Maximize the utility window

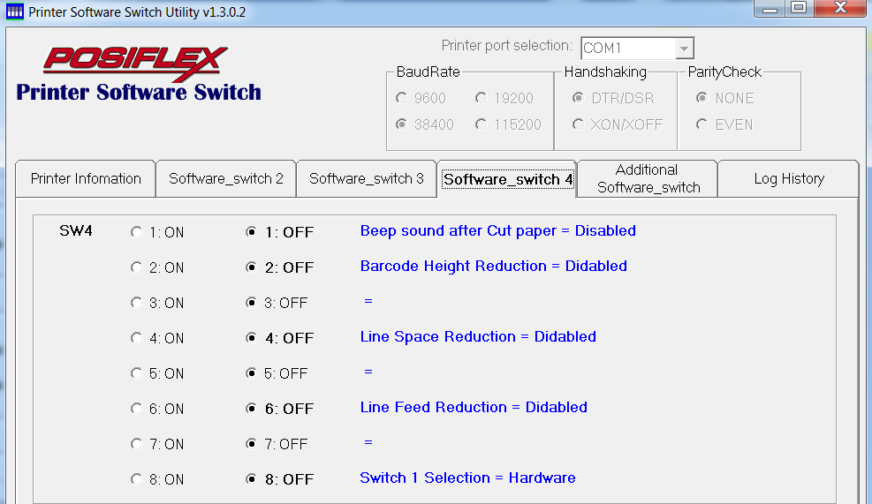tap(799, 9)
